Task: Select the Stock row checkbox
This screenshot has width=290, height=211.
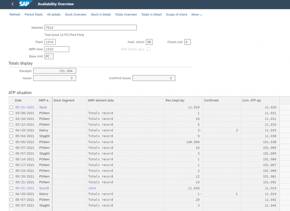Action: pos(11,107)
